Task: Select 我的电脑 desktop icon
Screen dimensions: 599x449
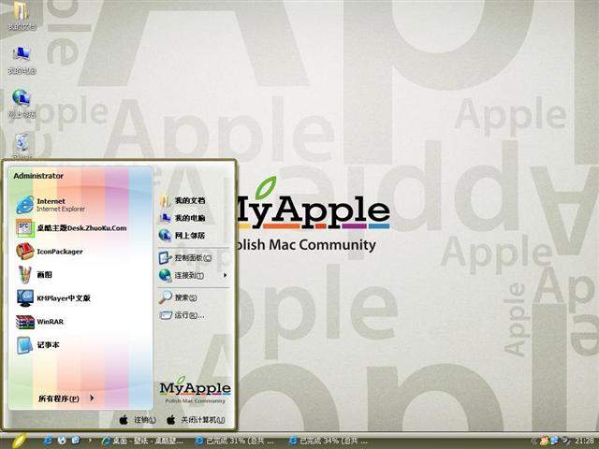Action: click(22, 60)
